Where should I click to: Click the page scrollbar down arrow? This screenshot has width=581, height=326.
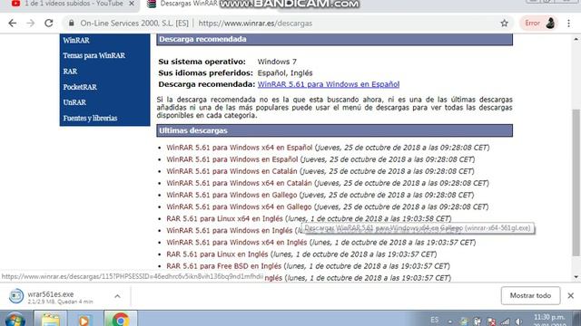click(576, 277)
